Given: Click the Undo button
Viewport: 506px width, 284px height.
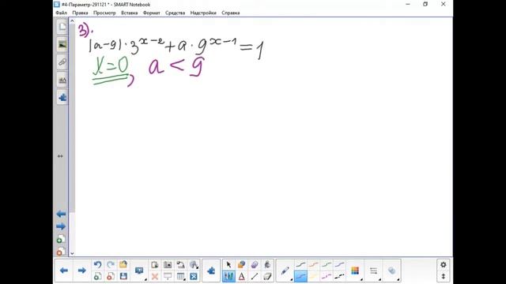Looking at the screenshot, I should pyautogui.click(x=97, y=265).
